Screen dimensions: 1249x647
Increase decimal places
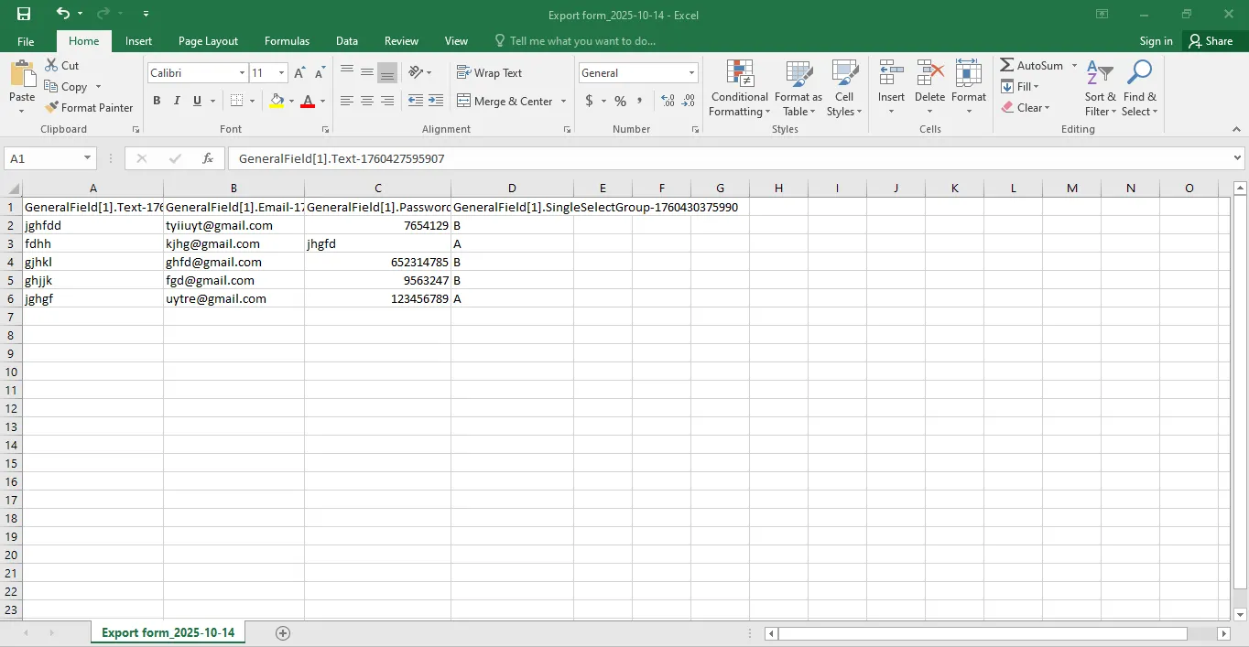click(x=668, y=101)
